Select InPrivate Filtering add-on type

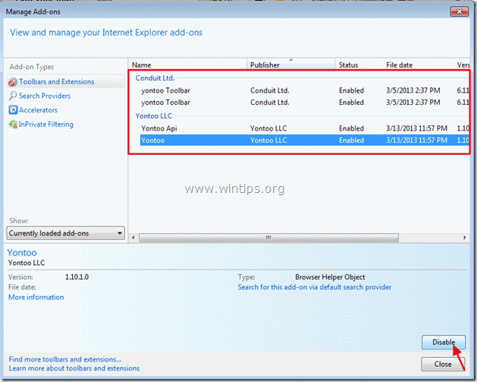46,125
